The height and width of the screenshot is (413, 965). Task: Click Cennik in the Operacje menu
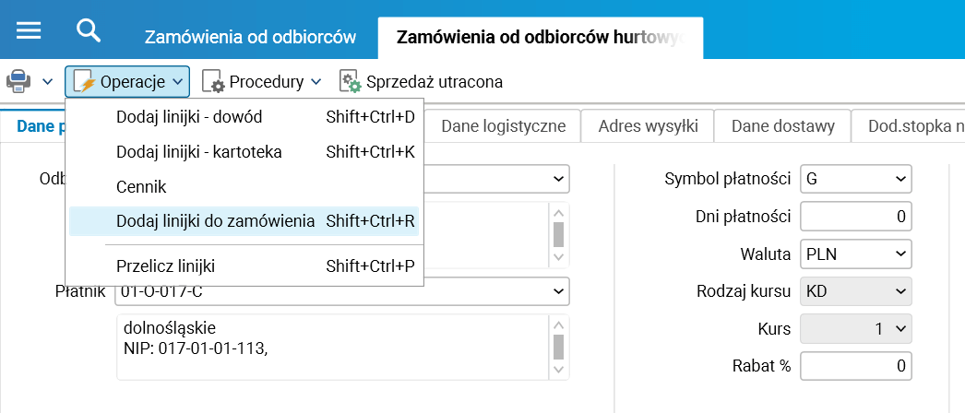141,186
